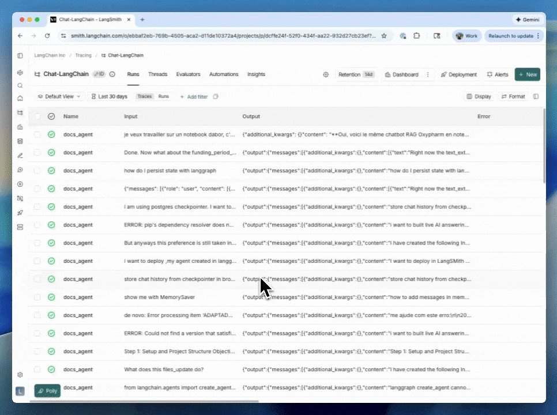Viewport: 557px width, 415px height.
Task: Click the Tracing breadcrumb link
Action: [84, 55]
